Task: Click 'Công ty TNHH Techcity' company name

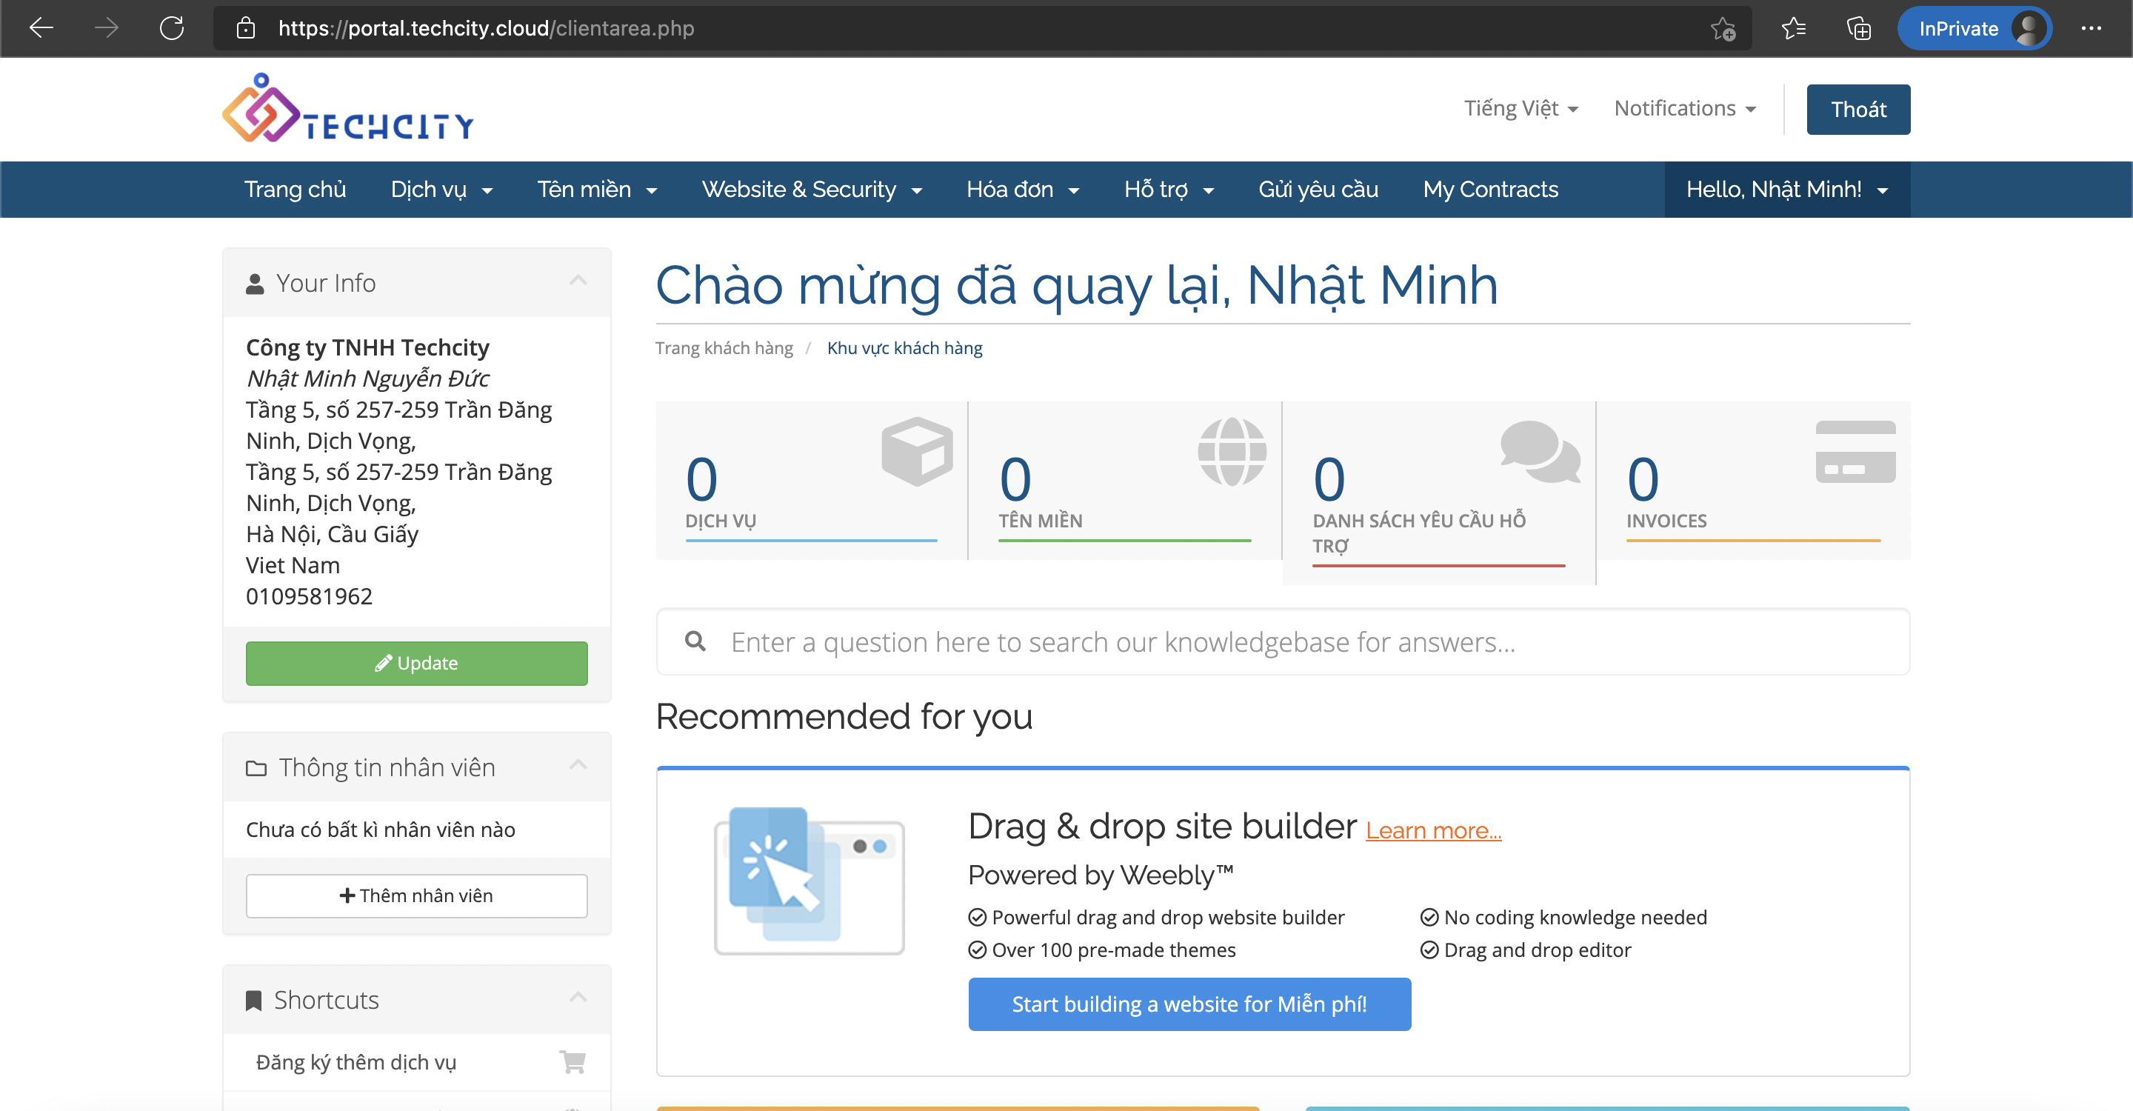Action: 367,347
